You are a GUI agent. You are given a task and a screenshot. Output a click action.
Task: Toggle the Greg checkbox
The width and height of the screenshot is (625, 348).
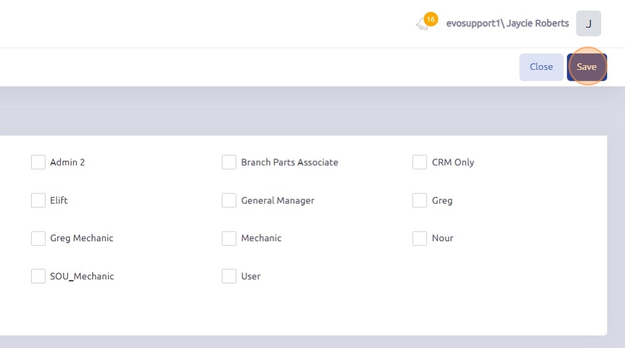tap(420, 200)
